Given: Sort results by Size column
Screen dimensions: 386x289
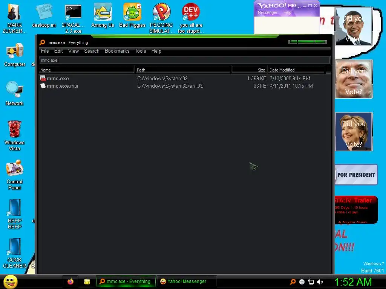Looking at the screenshot, I should coord(249,70).
